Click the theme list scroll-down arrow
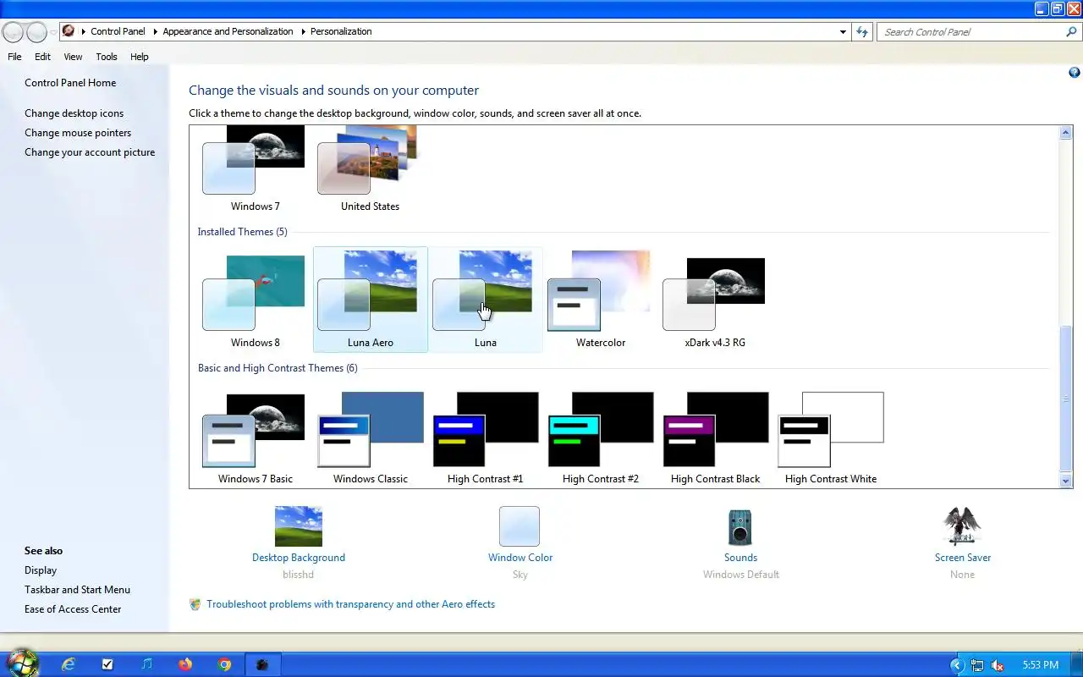1083x677 pixels. [x=1066, y=481]
